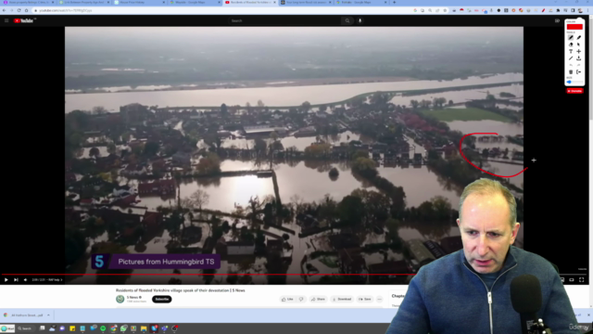Open Sticky Notes from the taskbar

pyautogui.click(x=72, y=328)
